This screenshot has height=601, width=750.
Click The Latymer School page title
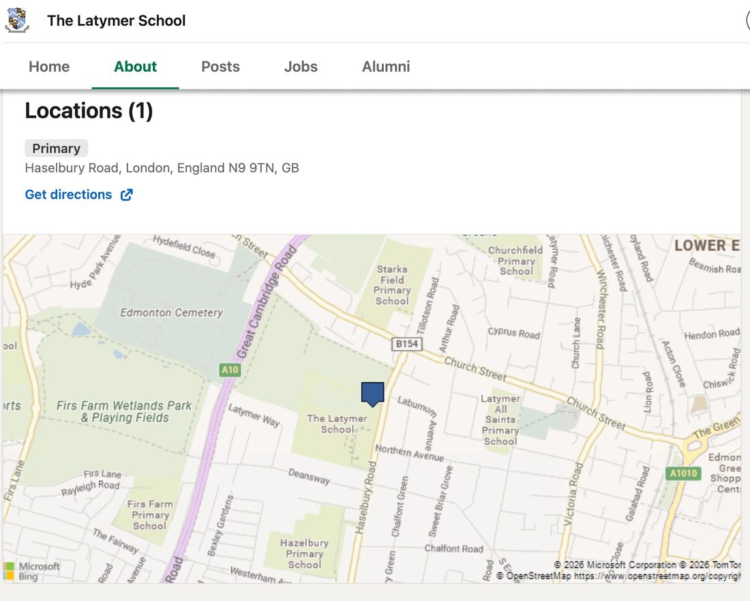click(116, 20)
